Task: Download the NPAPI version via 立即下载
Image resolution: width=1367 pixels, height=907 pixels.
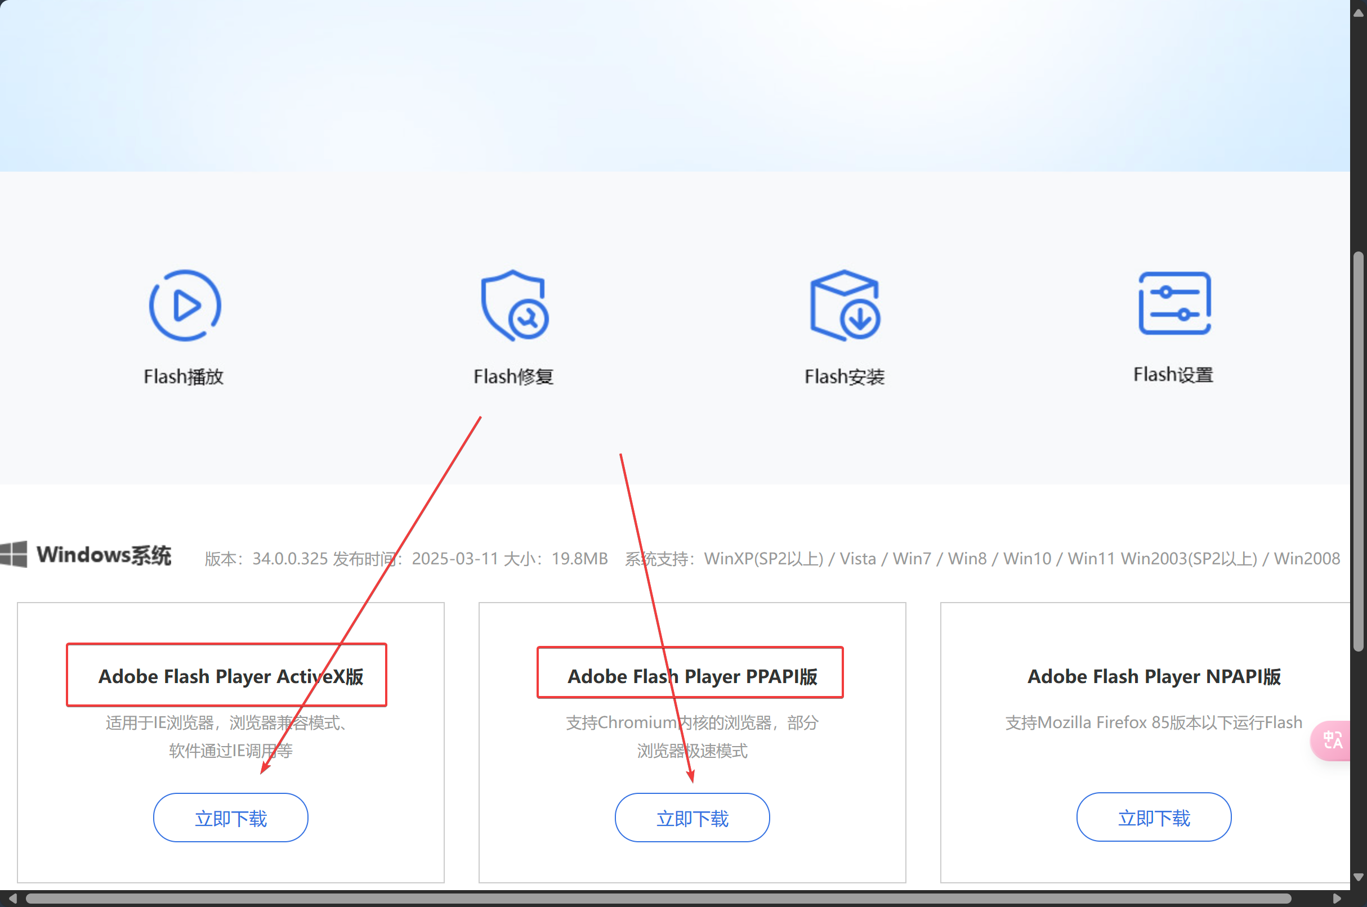Action: [x=1154, y=818]
